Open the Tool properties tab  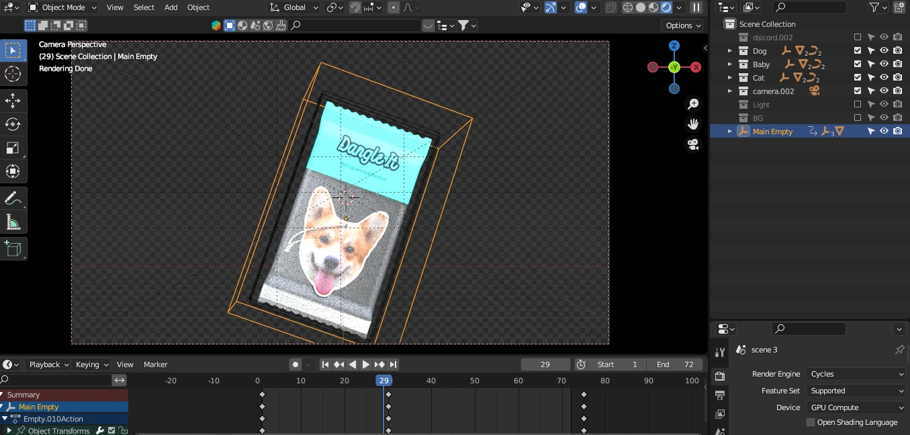(x=720, y=352)
